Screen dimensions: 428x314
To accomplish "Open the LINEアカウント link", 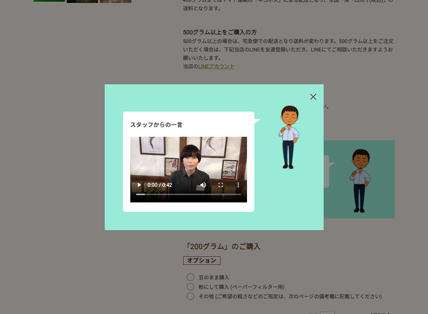I will (x=216, y=66).
